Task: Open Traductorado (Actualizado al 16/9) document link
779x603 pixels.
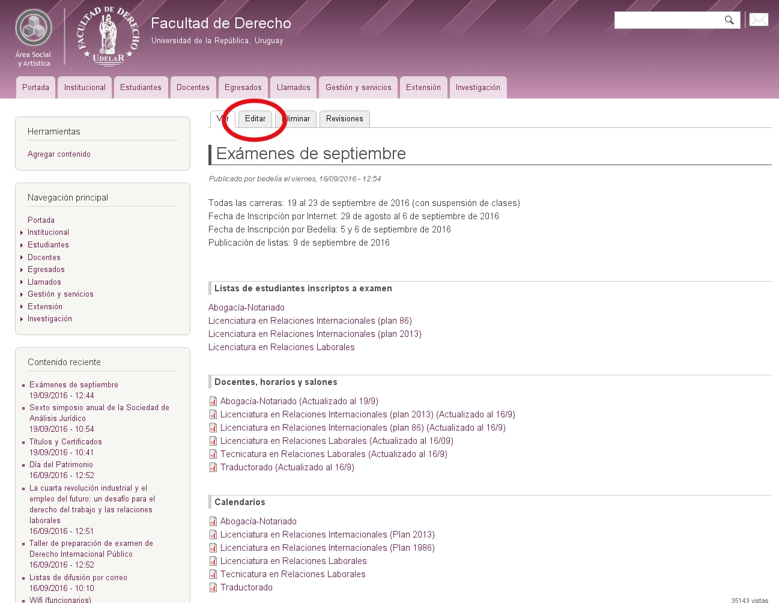Action: tap(287, 467)
